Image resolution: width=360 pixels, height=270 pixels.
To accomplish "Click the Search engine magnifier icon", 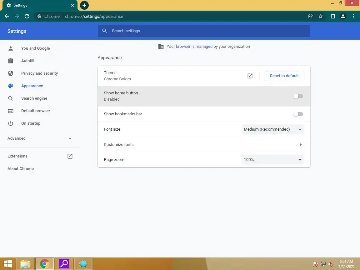I will pos(11,98).
